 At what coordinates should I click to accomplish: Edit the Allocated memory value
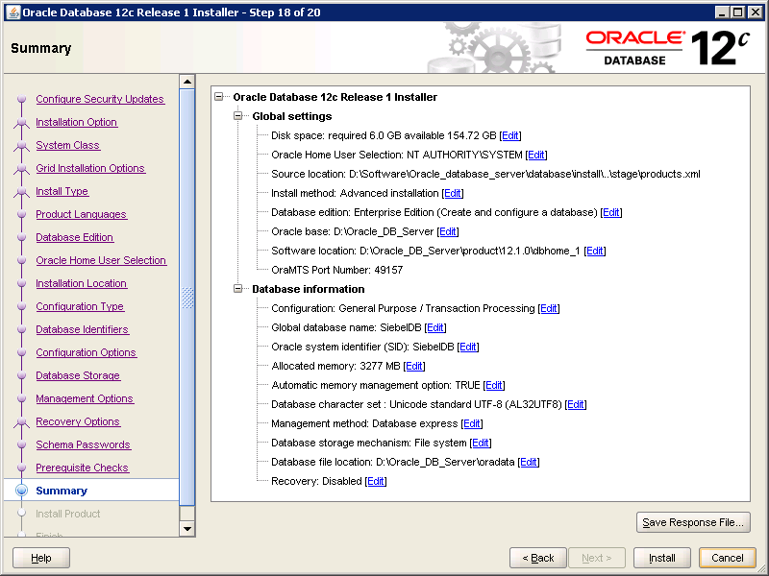414,366
